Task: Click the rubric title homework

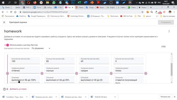Action: pyautogui.click(x=13, y=31)
